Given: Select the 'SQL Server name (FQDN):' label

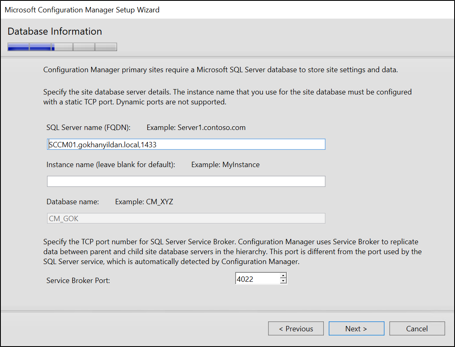Looking at the screenshot, I should pos(89,127).
